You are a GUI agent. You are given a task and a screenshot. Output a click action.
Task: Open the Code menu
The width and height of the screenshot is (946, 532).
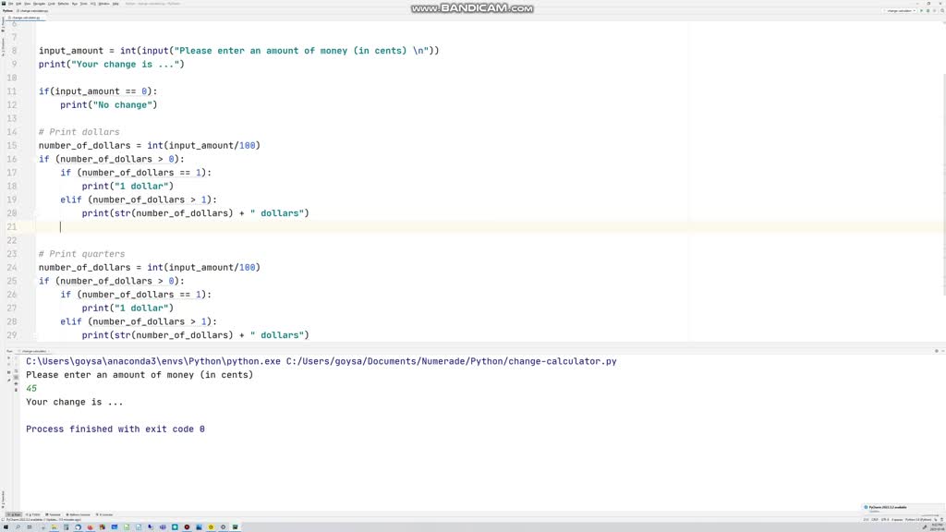coord(52,4)
